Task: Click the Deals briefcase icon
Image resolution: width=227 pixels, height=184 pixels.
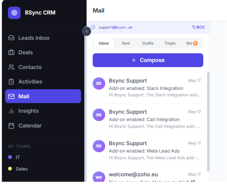Action: point(11,52)
